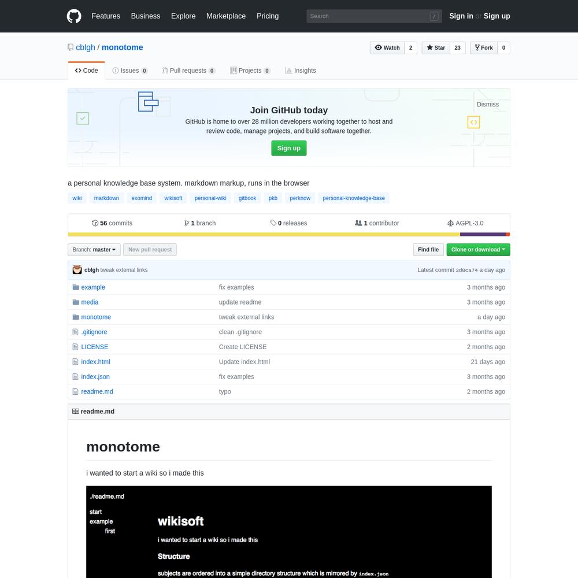Click the repository book icon beside cblgh
The height and width of the screenshot is (578, 578).
pyautogui.click(x=71, y=47)
